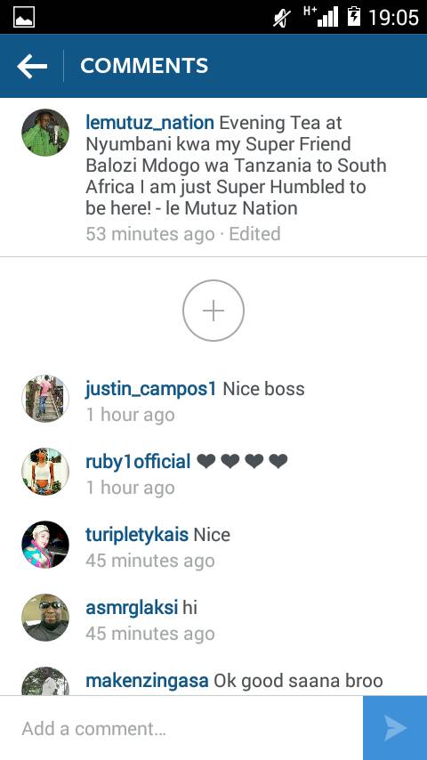Open turipletykais username link
Screen dimensions: 427x760
click(x=137, y=535)
